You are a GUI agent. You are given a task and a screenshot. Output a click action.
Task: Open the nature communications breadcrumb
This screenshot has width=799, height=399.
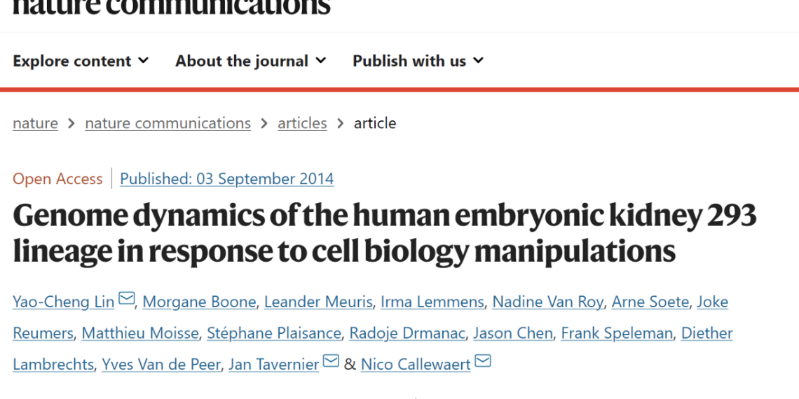point(168,123)
